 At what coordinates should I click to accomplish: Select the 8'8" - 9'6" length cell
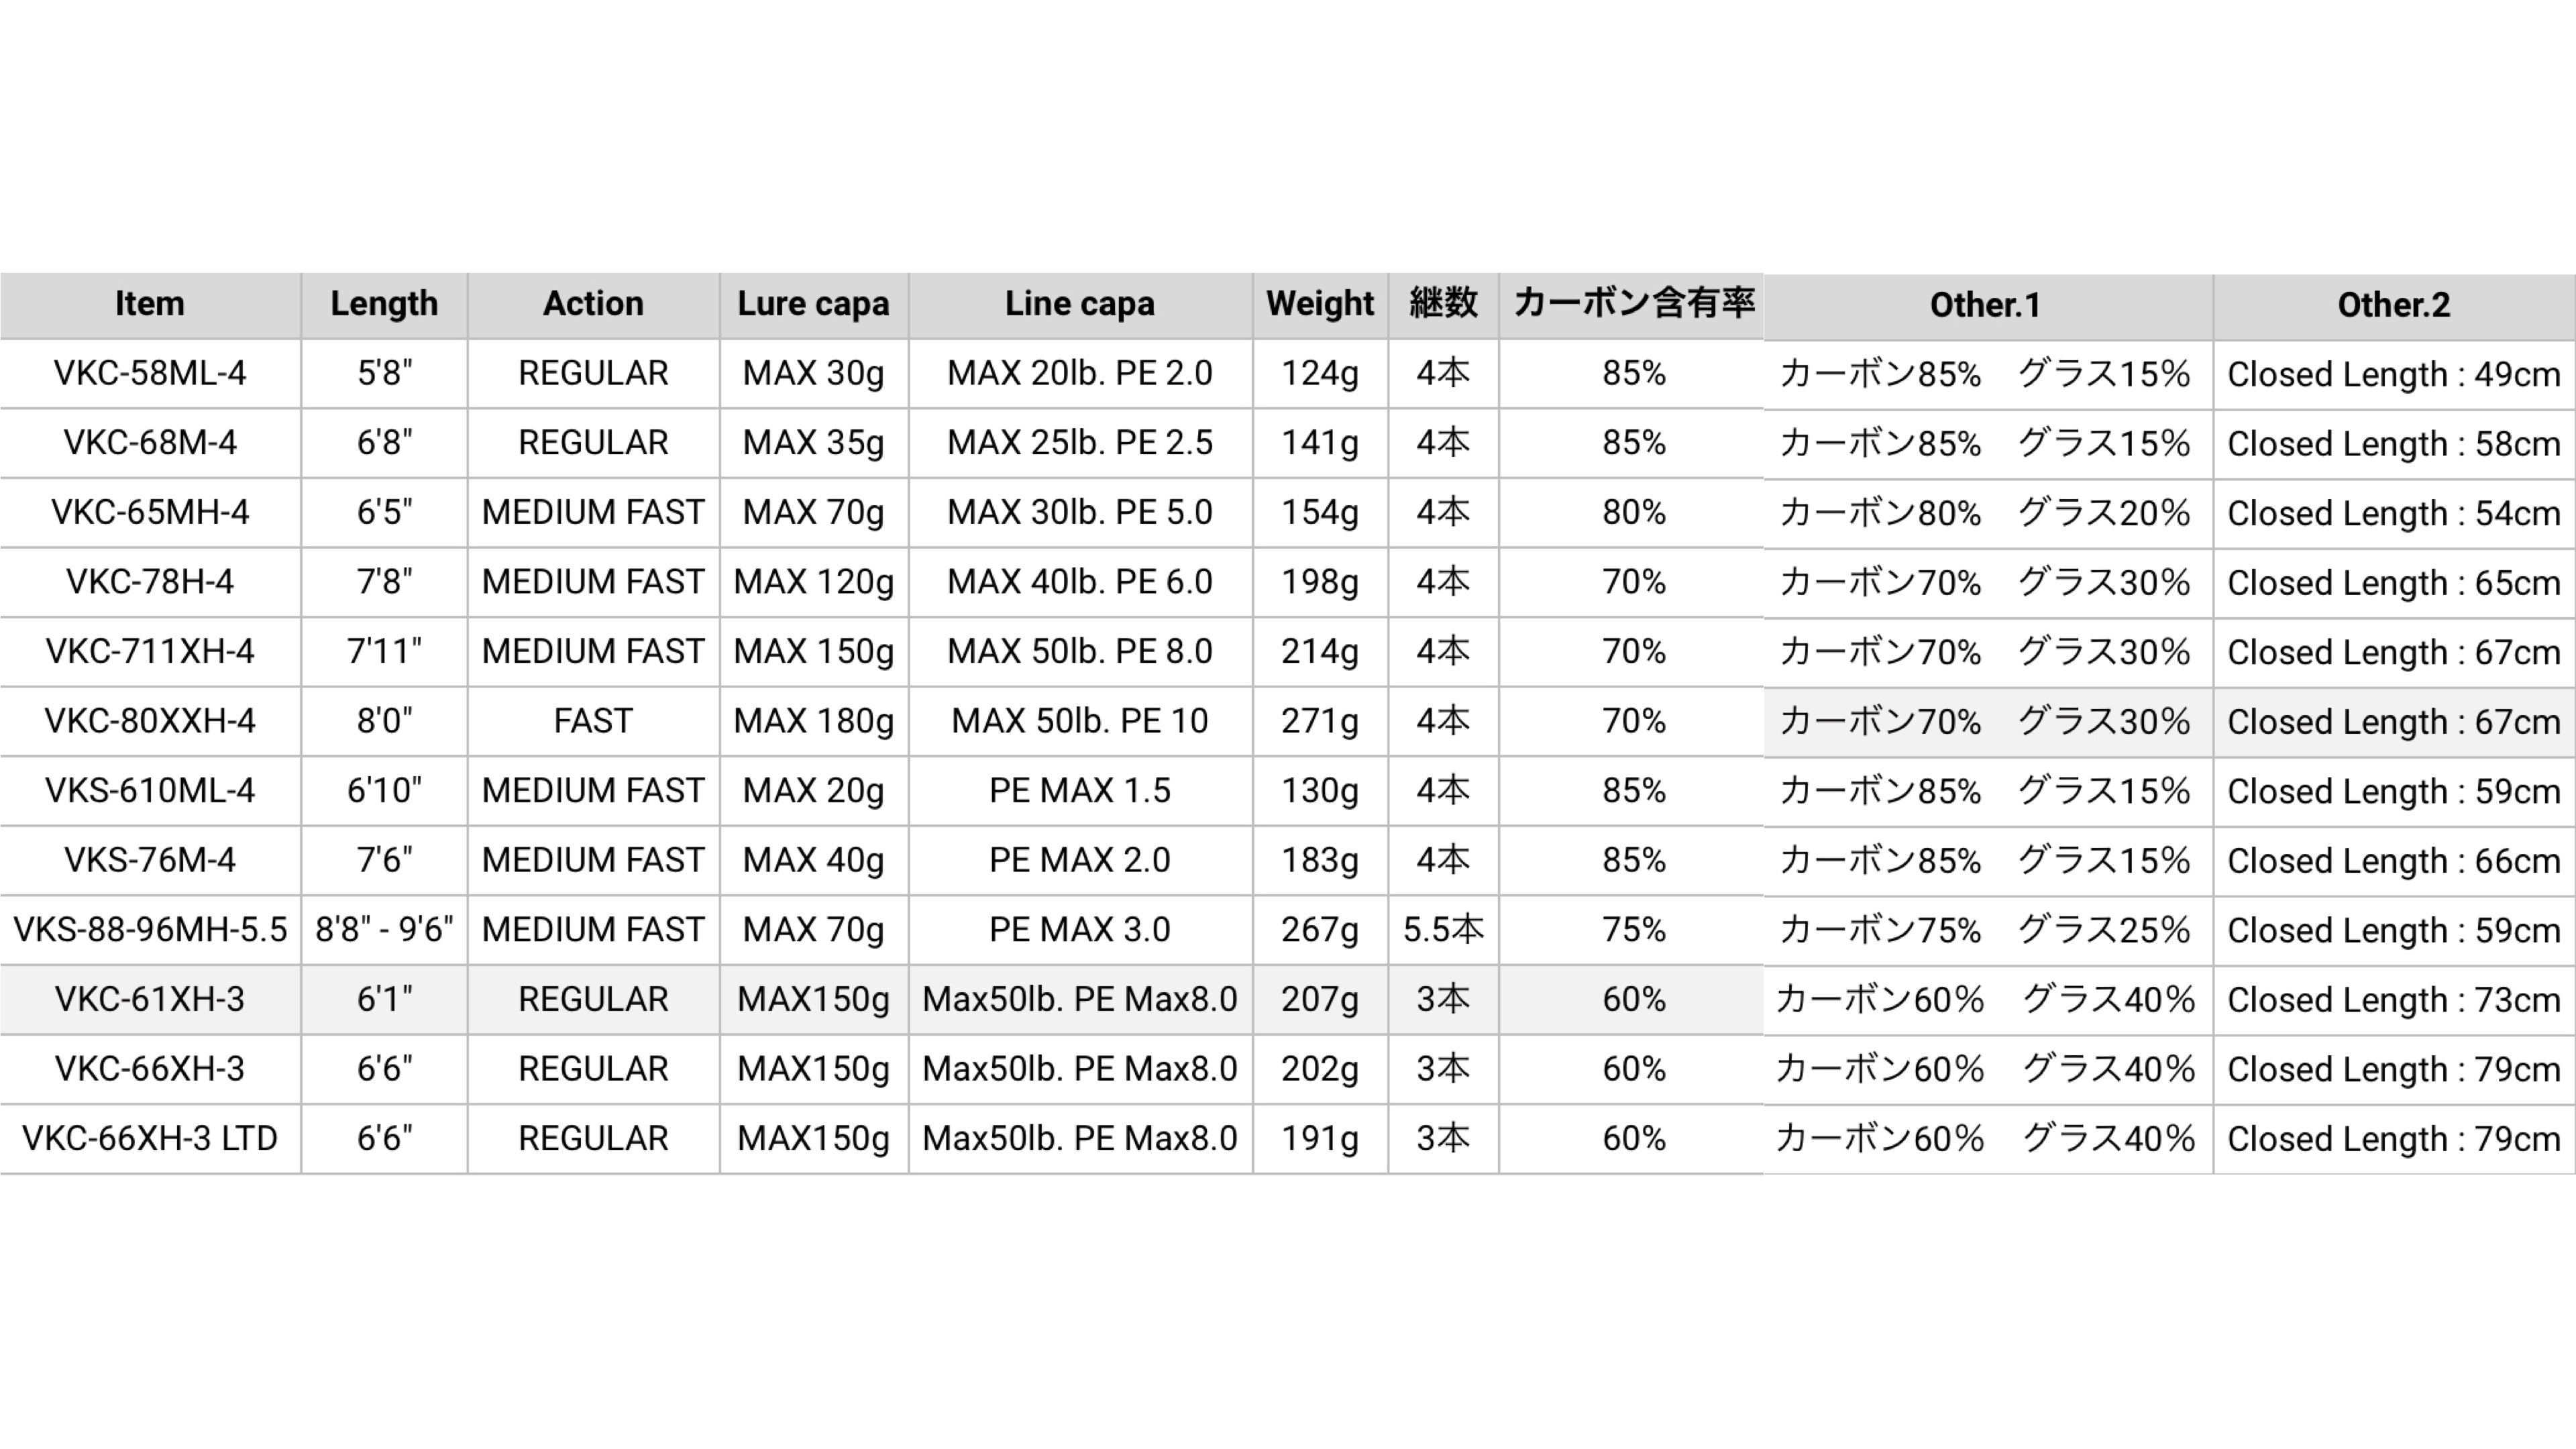click(x=384, y=930)
